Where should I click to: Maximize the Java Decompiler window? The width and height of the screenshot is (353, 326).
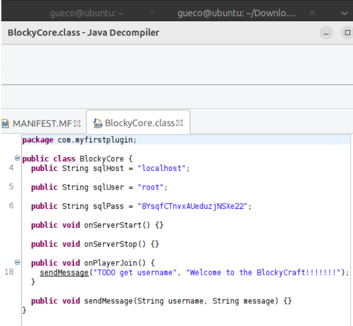coord(347,33)
